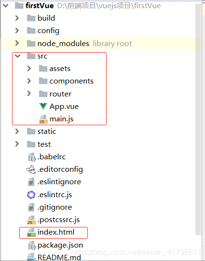This screenshot has width=205, height=261.
Task: Collapse the src folder chevron
Action: [x=17, y=56]
